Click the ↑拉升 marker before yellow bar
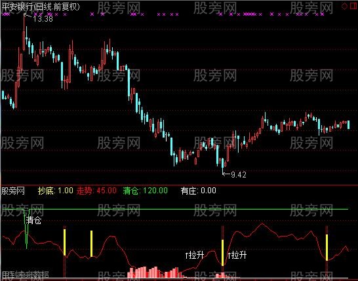This screenshot has width=358, height=281. coord(195,255)
